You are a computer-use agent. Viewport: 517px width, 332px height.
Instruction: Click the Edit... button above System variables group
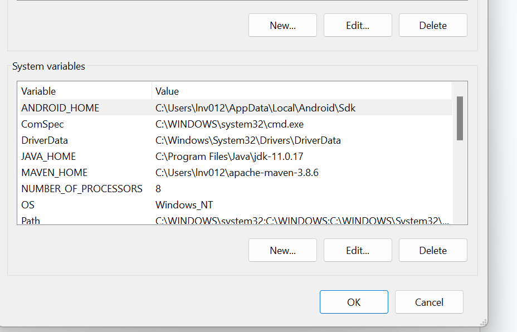(x=358, y=25)
